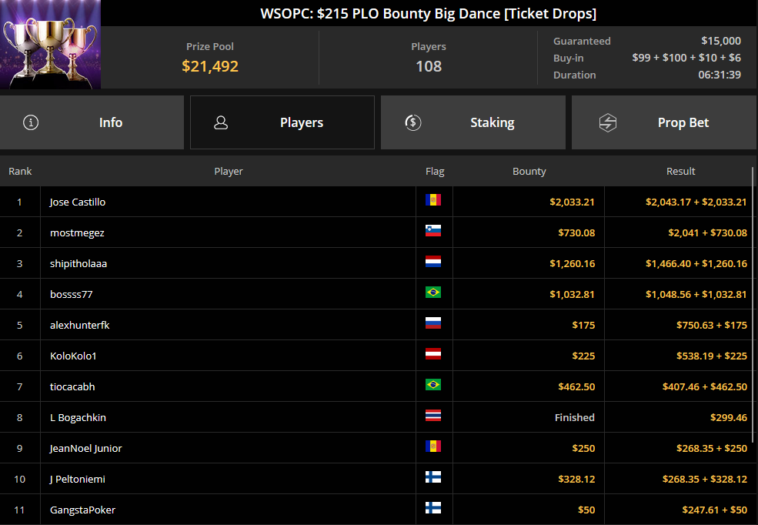
Task: Click the player list vertical scrollbar
Action: 753,305
